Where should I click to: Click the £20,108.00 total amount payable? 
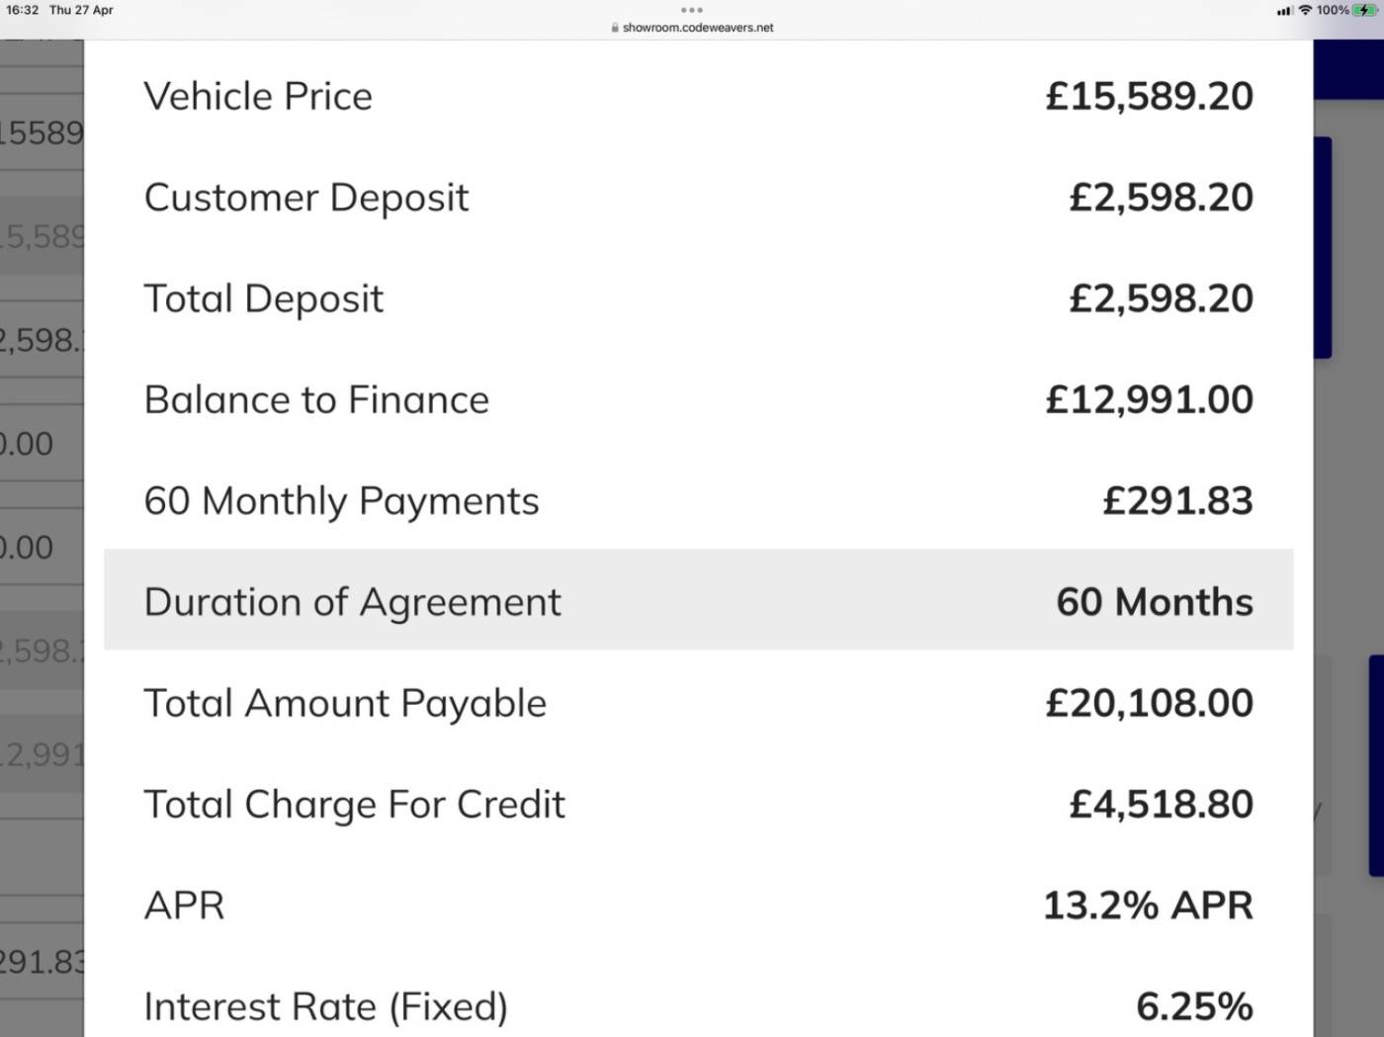coord(1149,703)
